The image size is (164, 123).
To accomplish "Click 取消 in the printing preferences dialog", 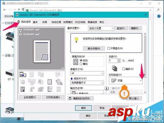I will [102, 108].
